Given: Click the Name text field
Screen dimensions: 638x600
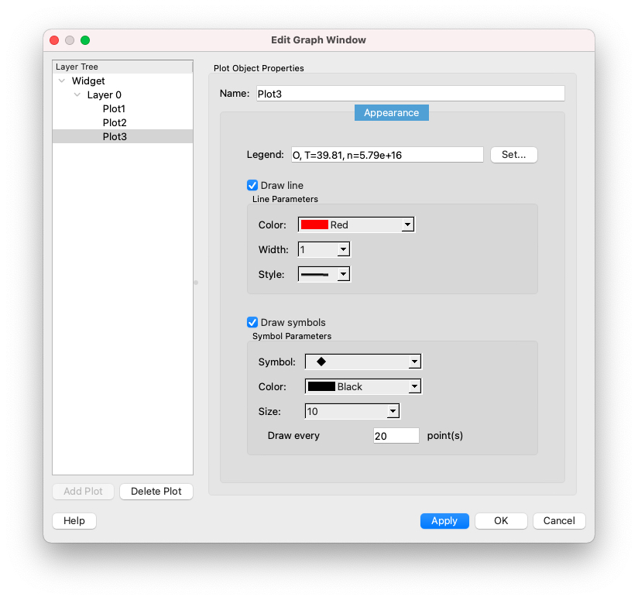Looking at the screenshot, I should click(x=409, y=94).
